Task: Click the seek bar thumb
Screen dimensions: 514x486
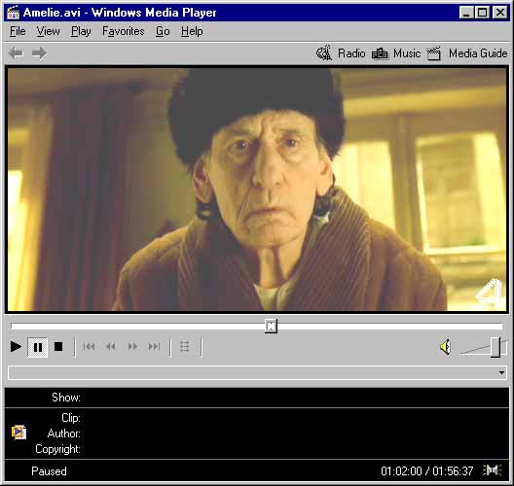Action: click(271, 326)
